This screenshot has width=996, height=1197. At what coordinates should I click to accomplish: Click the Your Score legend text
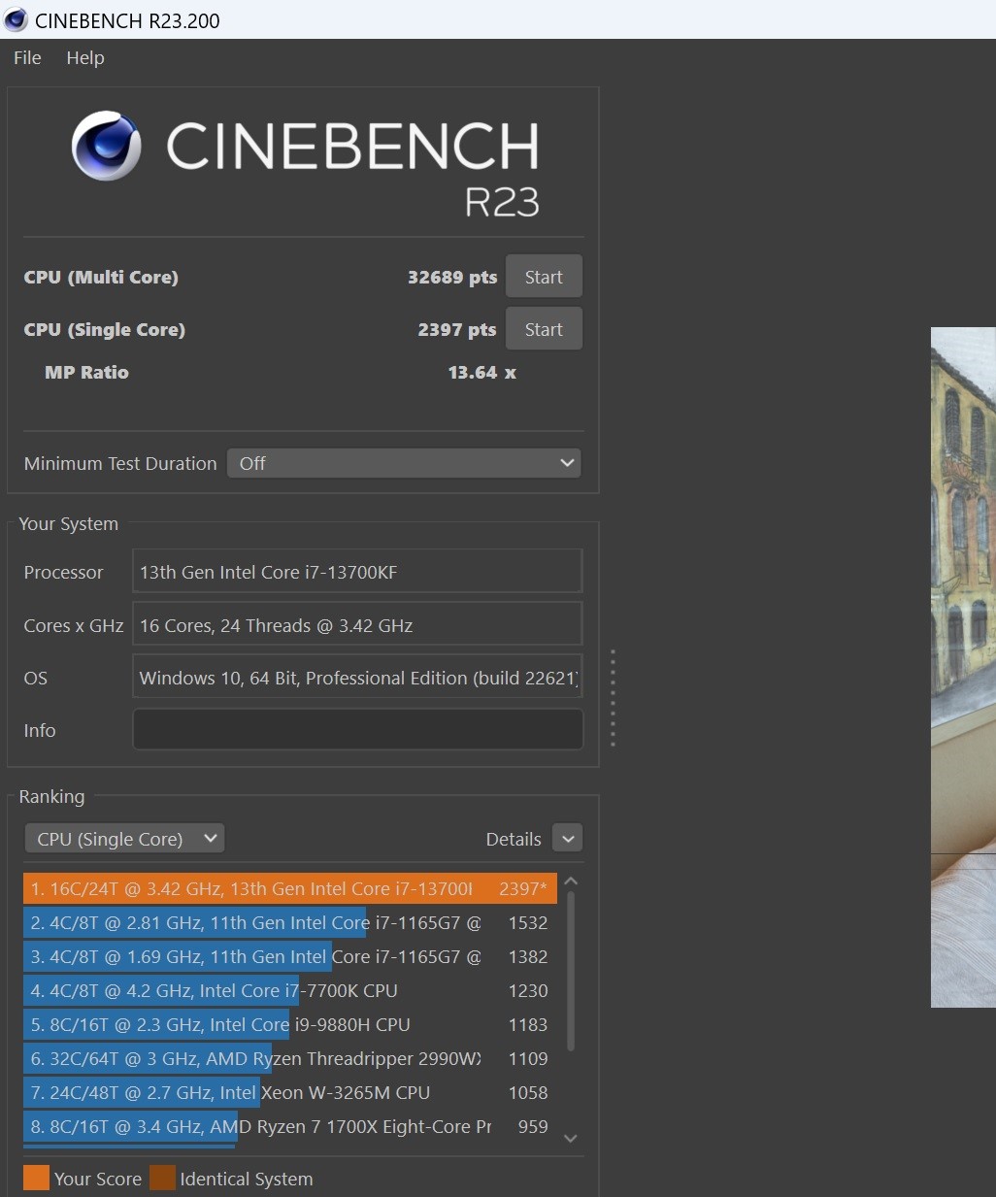pos(98,1179)
